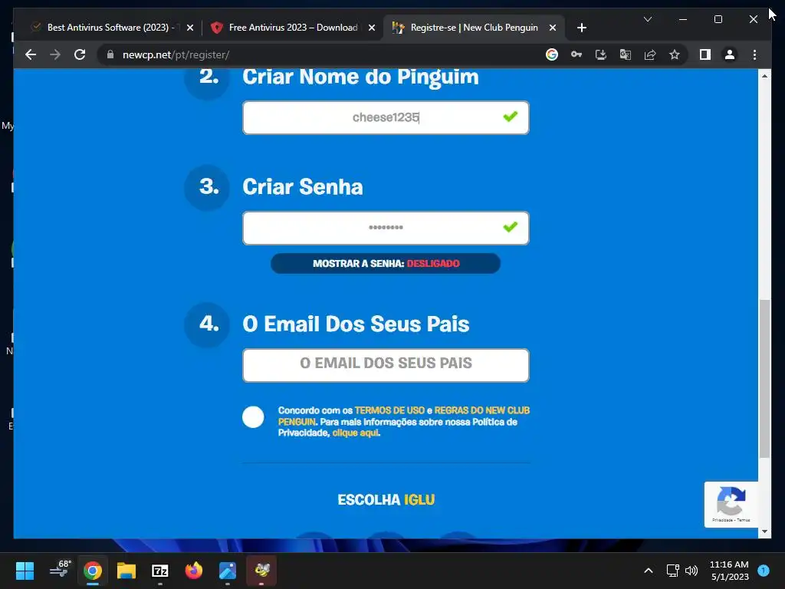The width and height of the screenshot is (785, 589).
Task: Open the Chrome profile menu
Action: (x=730, y=54)
